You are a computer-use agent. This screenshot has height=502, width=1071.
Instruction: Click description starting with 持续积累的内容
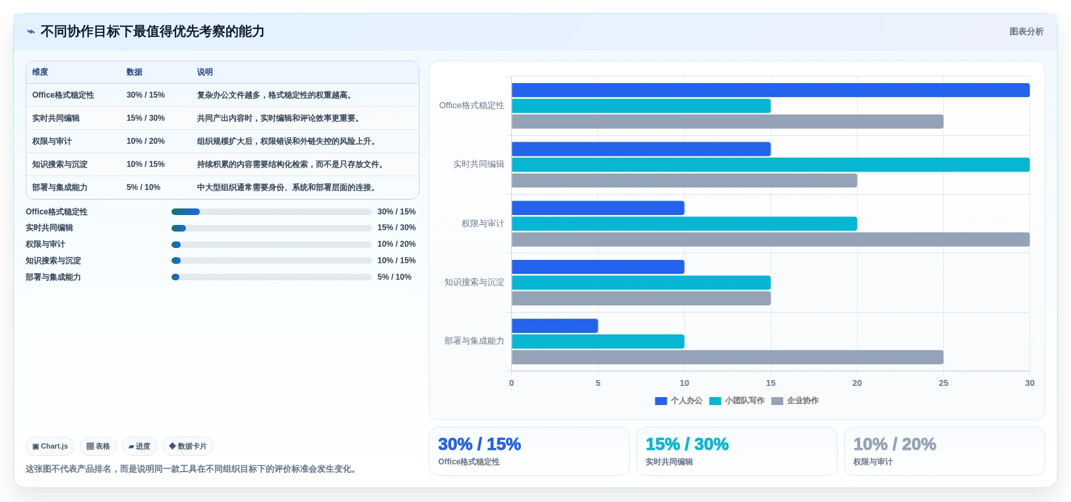point(291,164)
